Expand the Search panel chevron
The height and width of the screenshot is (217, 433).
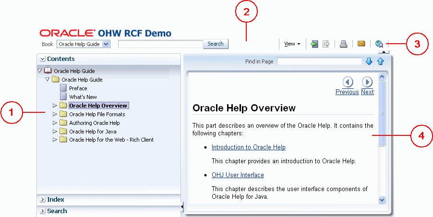click(x=43, y=211)
